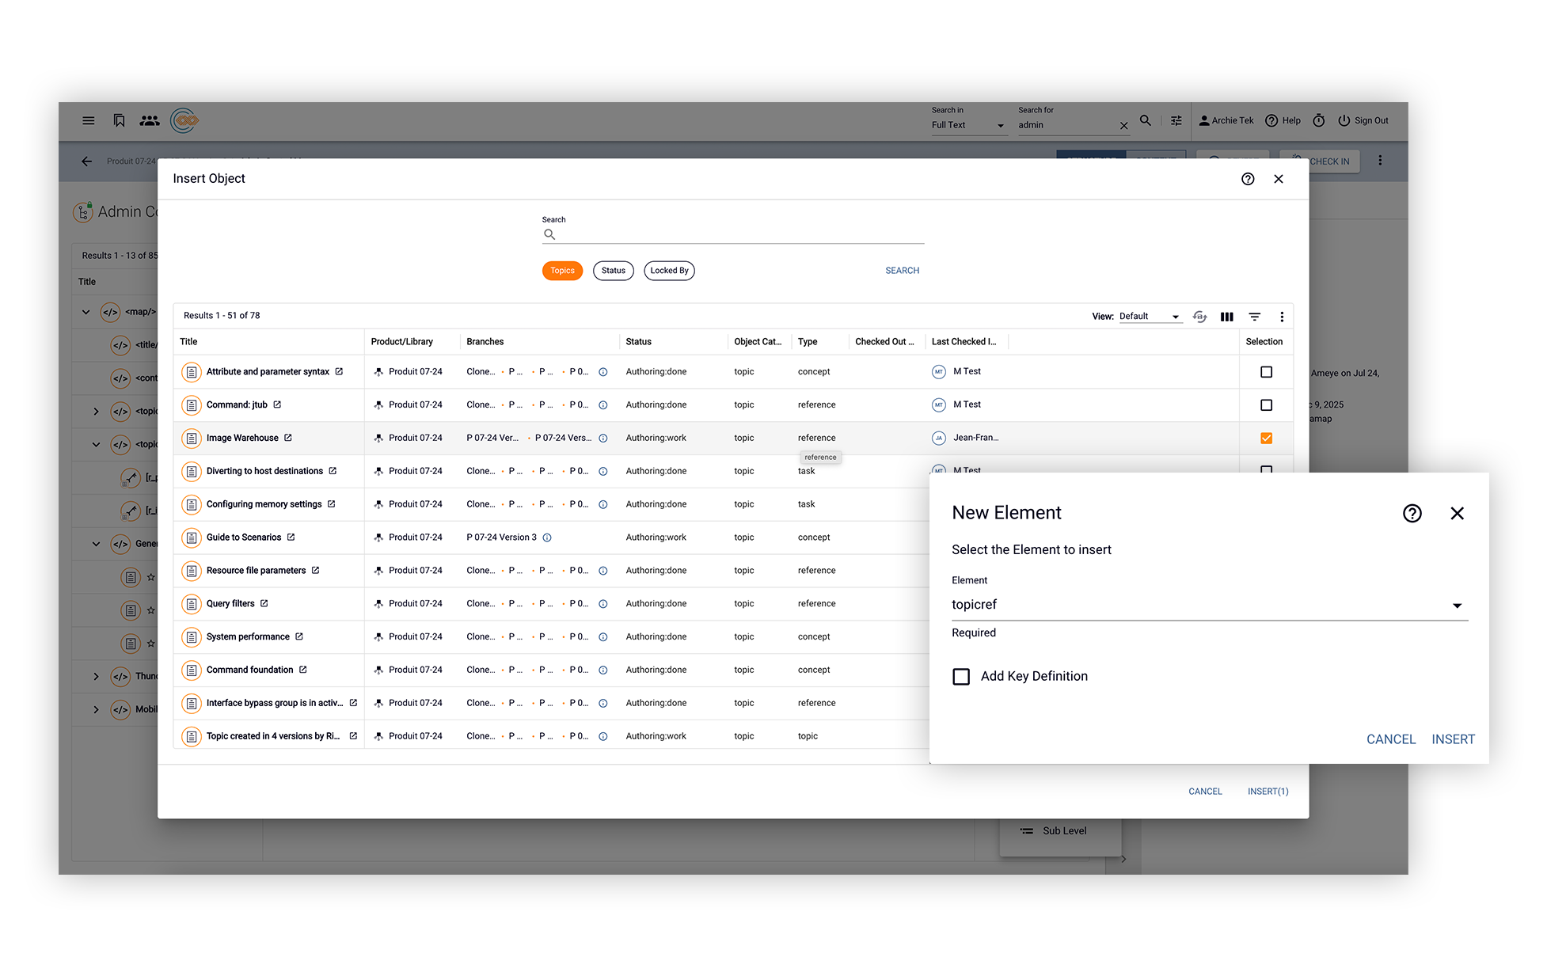Open the View Default dropdown

(1149, 317)
